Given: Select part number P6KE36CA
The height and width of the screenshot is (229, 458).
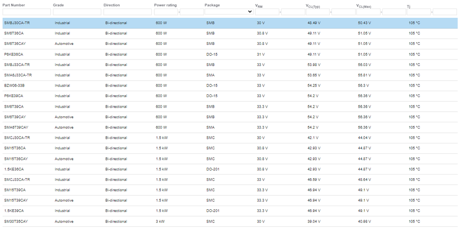Looking at the screenshot, I should (14, 54).
